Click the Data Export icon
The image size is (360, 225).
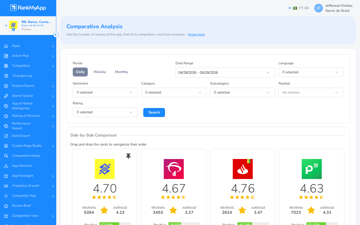(x=6, y=136)
